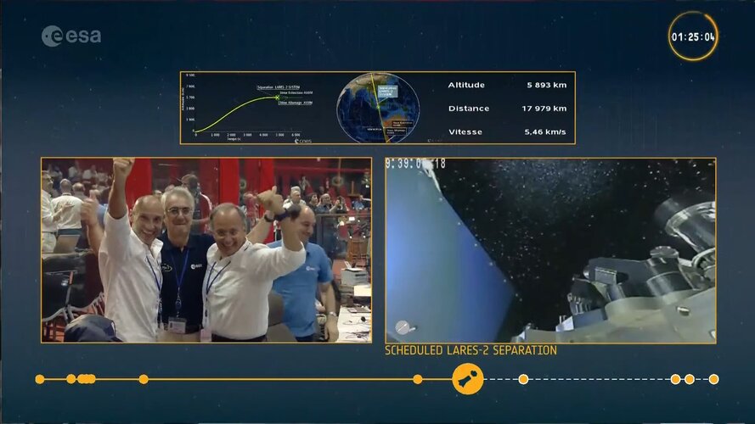Image resolution: width=755 pixels, height=424 pixels.
Task: Select the first marker at timeline start
Action: [40, 379]
